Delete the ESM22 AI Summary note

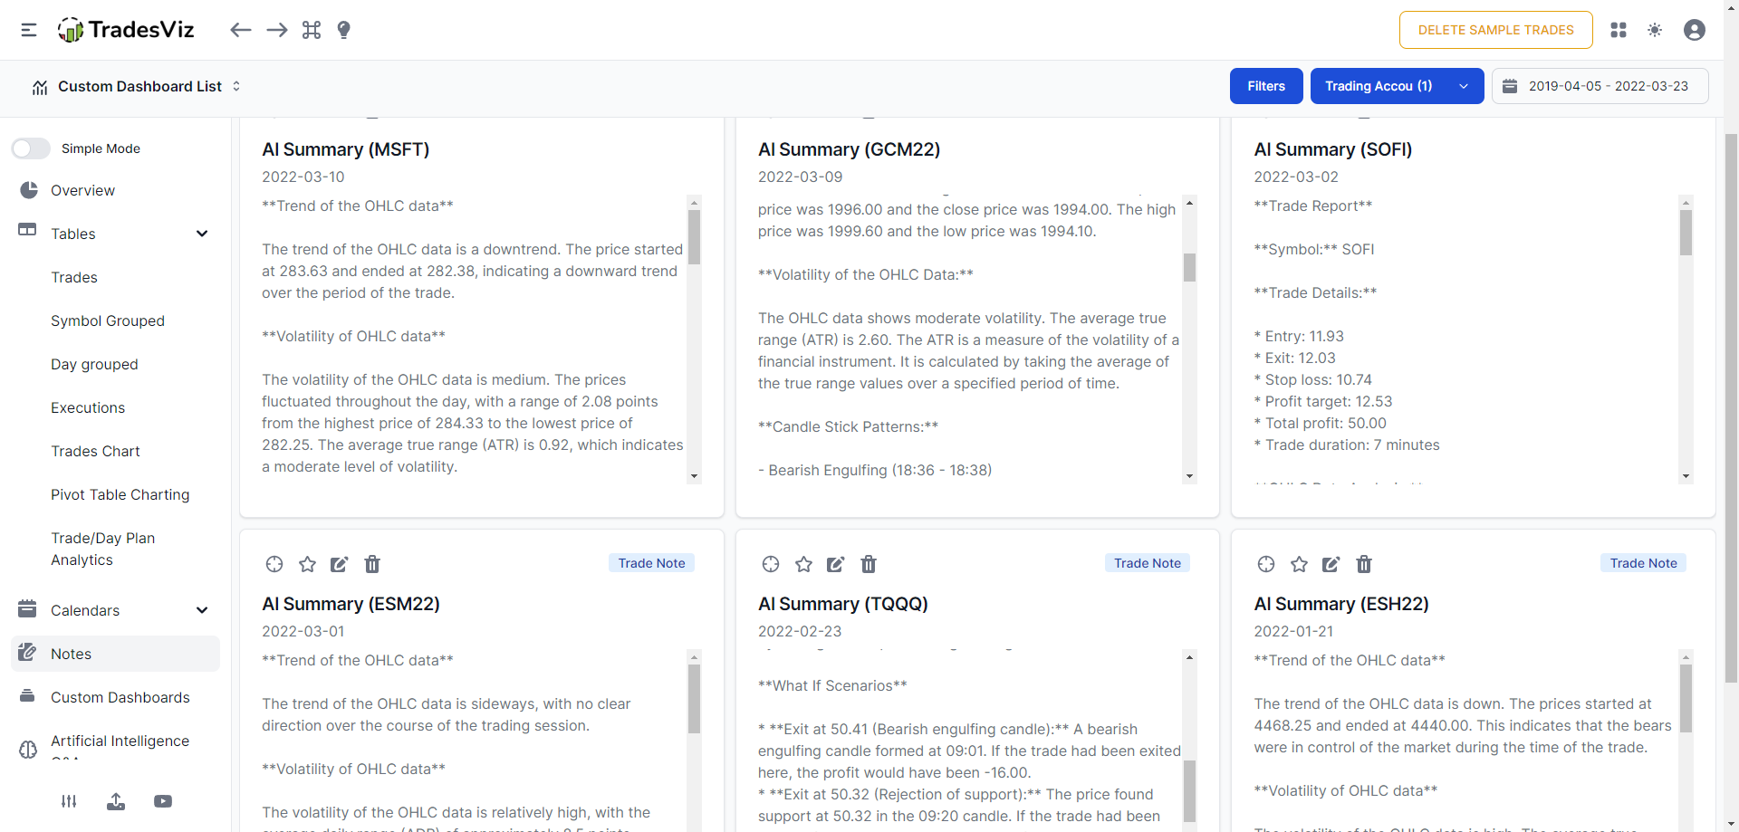pos(372,564)
